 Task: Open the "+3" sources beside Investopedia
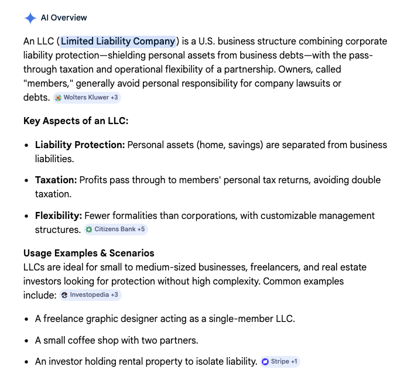(114, 295)
